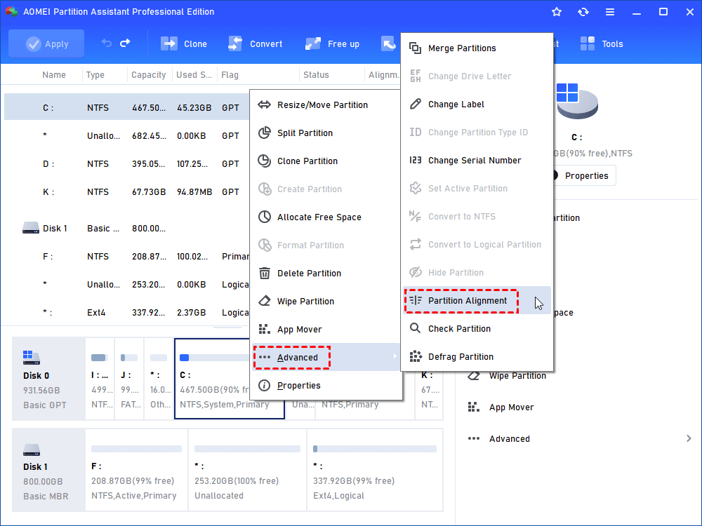Select the F: 208.87GB partition block

[137, 470]
